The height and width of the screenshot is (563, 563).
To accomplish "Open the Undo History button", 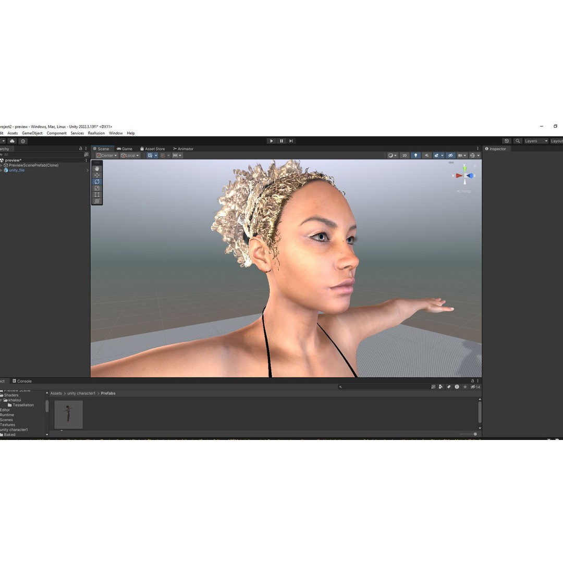I will [507, 141].
